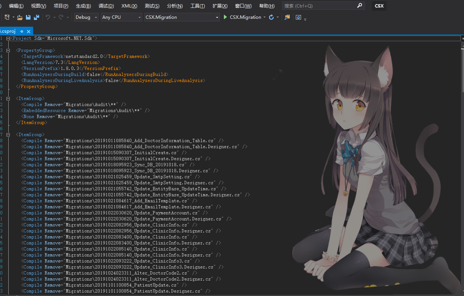This screenshot has width=464, height=296.
Task: Open the Any CPU platform dropdown
Action: click(122, 17)
